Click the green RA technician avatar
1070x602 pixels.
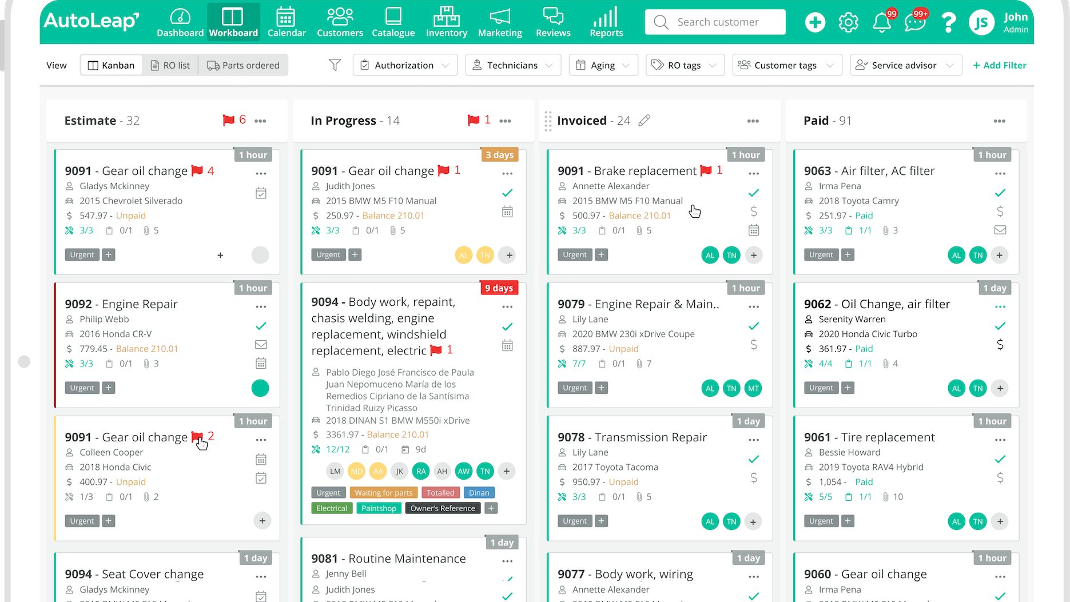(421, 471)
